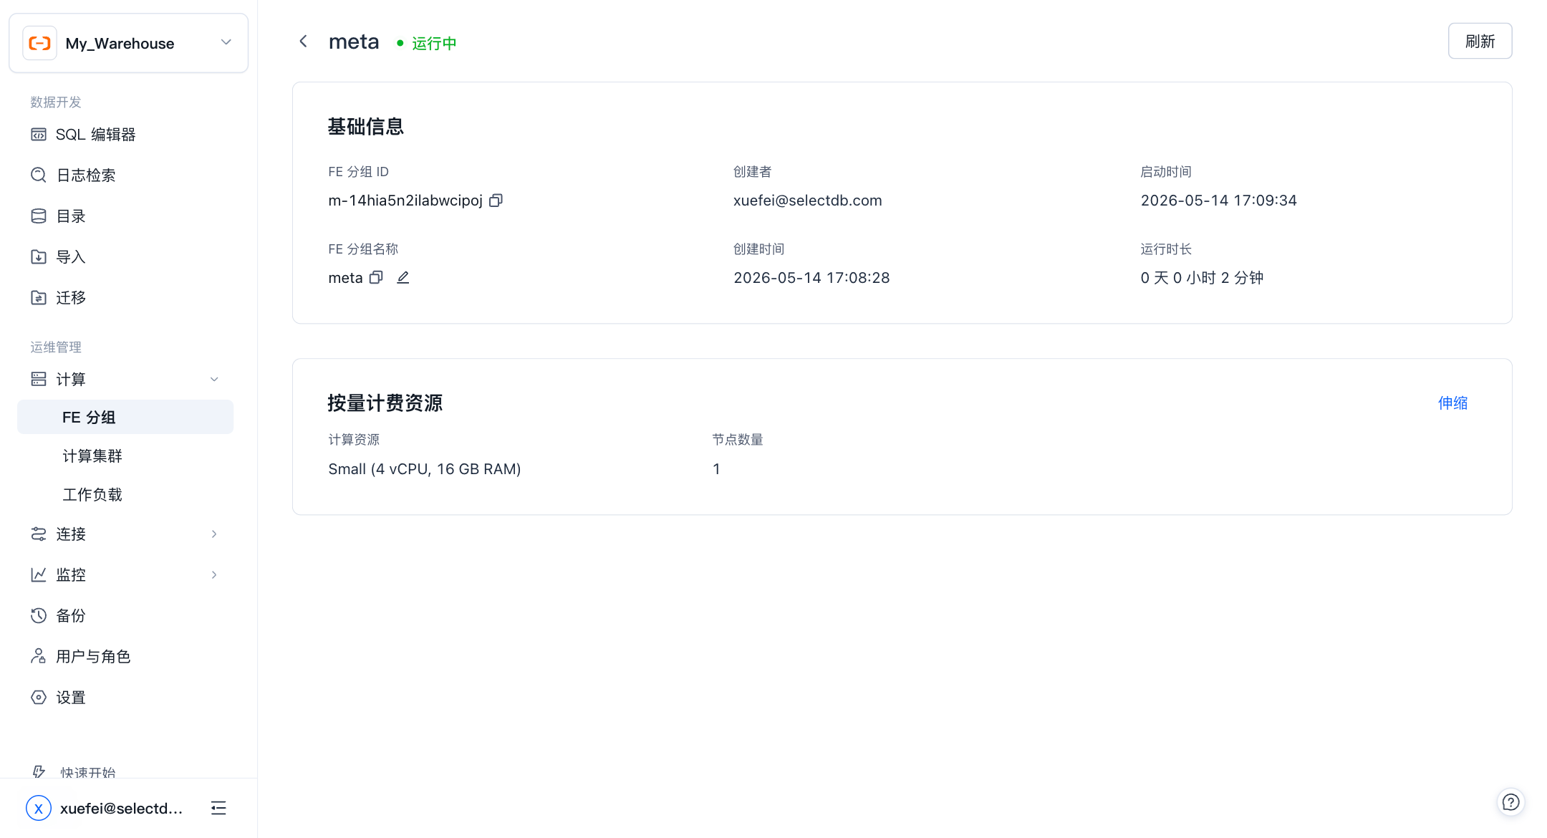
Task: Open 用户与角色 menu item
Action: pos(125,657)
